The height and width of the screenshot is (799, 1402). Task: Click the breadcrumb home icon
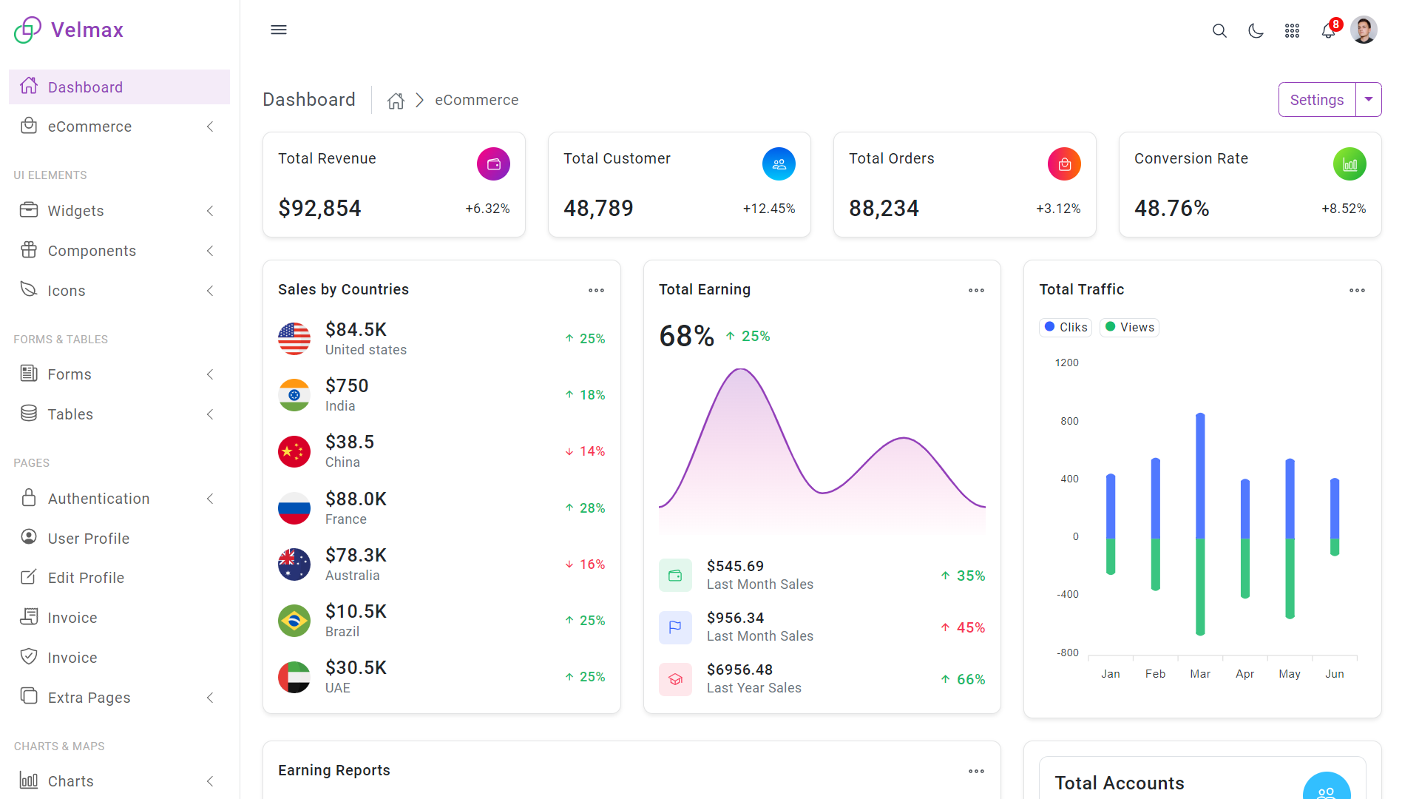click(396, 101)
